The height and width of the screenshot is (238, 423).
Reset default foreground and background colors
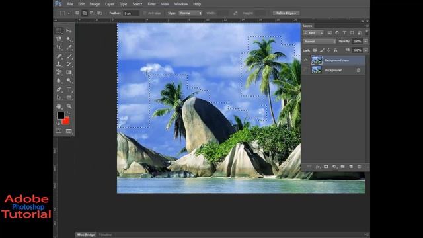(x=58, y=124)
